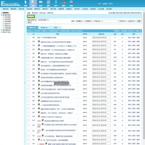Click the Search (搜索) button
Image resolution: width=145 pixels, height=145 pixels.
[139, 21]
